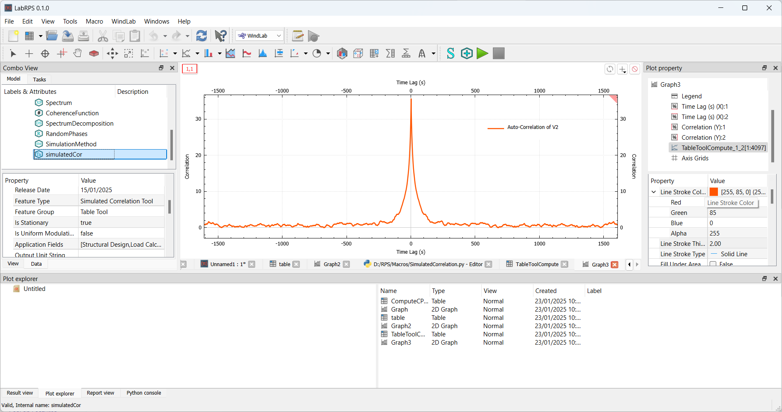Viewport: 782px width, 412px height.
Task: Click the blue refresh arrows icon
Action: 201,36
